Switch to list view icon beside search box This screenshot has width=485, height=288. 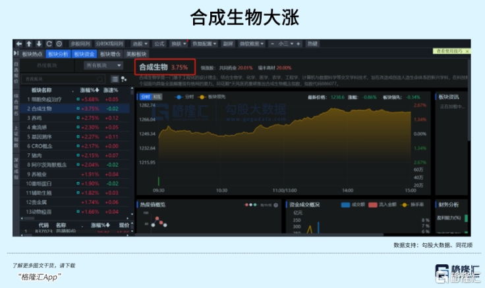pyautogui.click(x=115, y=80)
